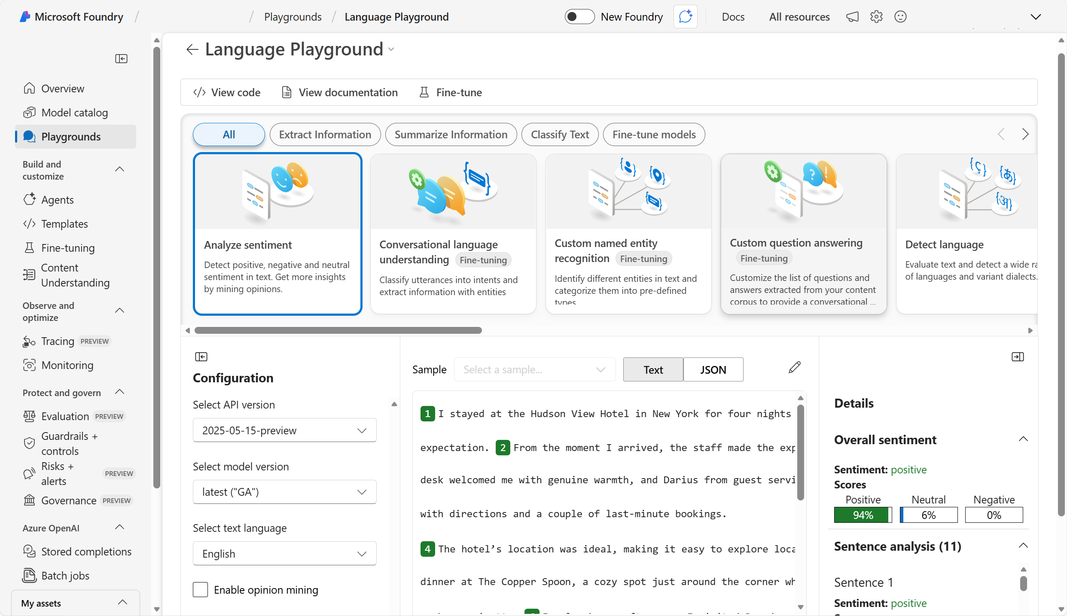The height and width of the screenshot is (616, 1067).
Task: Send feedback via the smiley face icon
Action: (x=900, y=17)
